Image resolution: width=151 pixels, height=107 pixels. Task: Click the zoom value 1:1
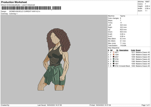pyautogui.click(x=146, y=11)
